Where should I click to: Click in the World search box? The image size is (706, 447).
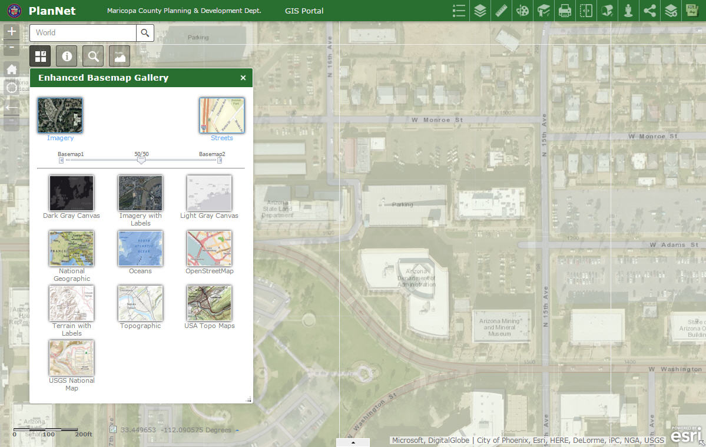[x=83, y=33]
